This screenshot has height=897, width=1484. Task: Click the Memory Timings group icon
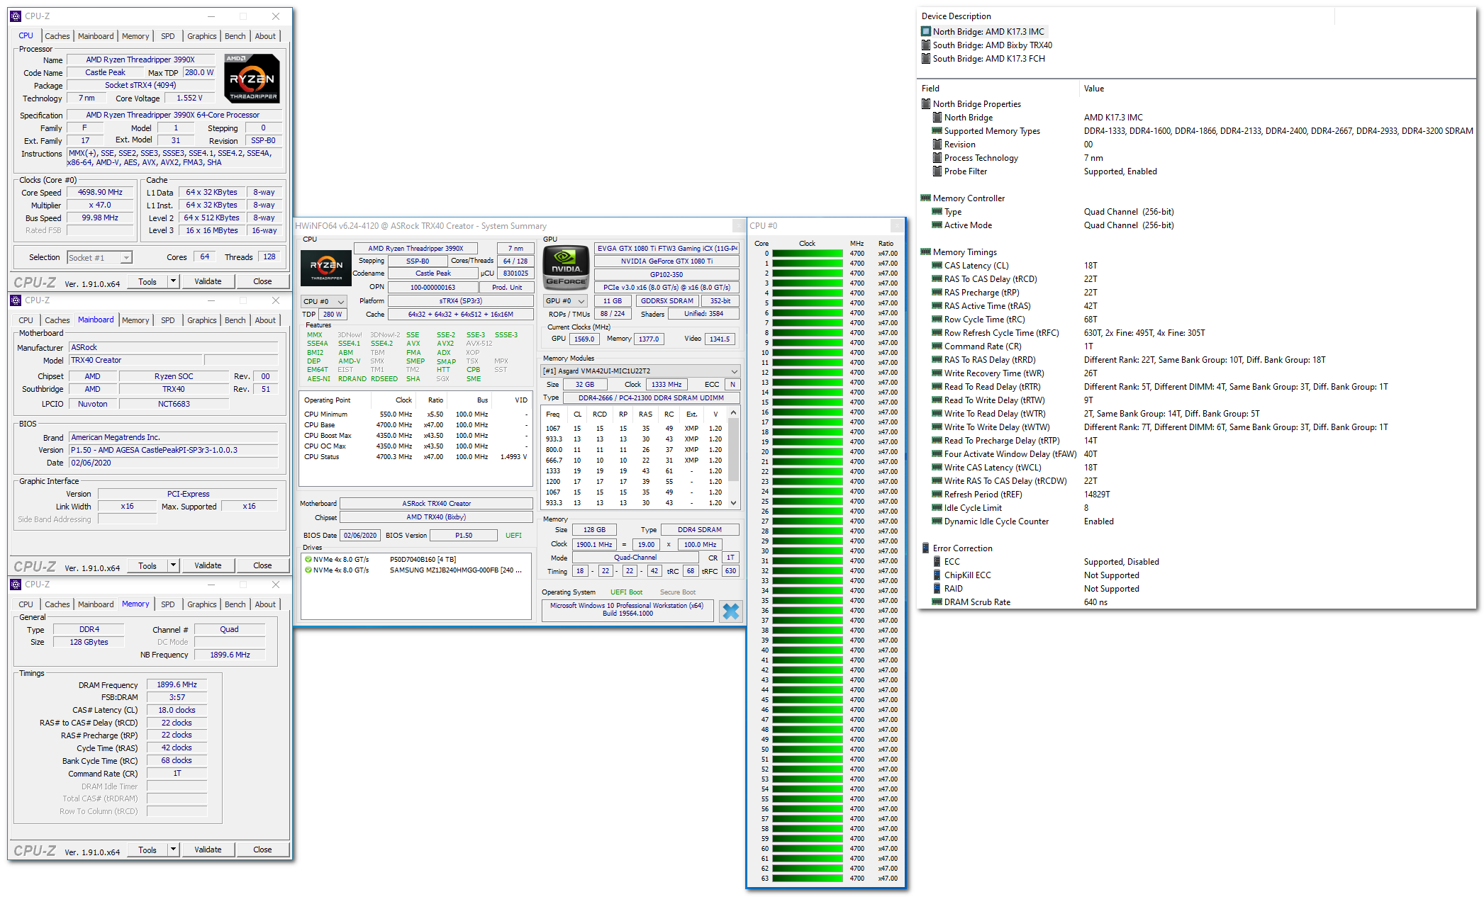pos(926,252)
